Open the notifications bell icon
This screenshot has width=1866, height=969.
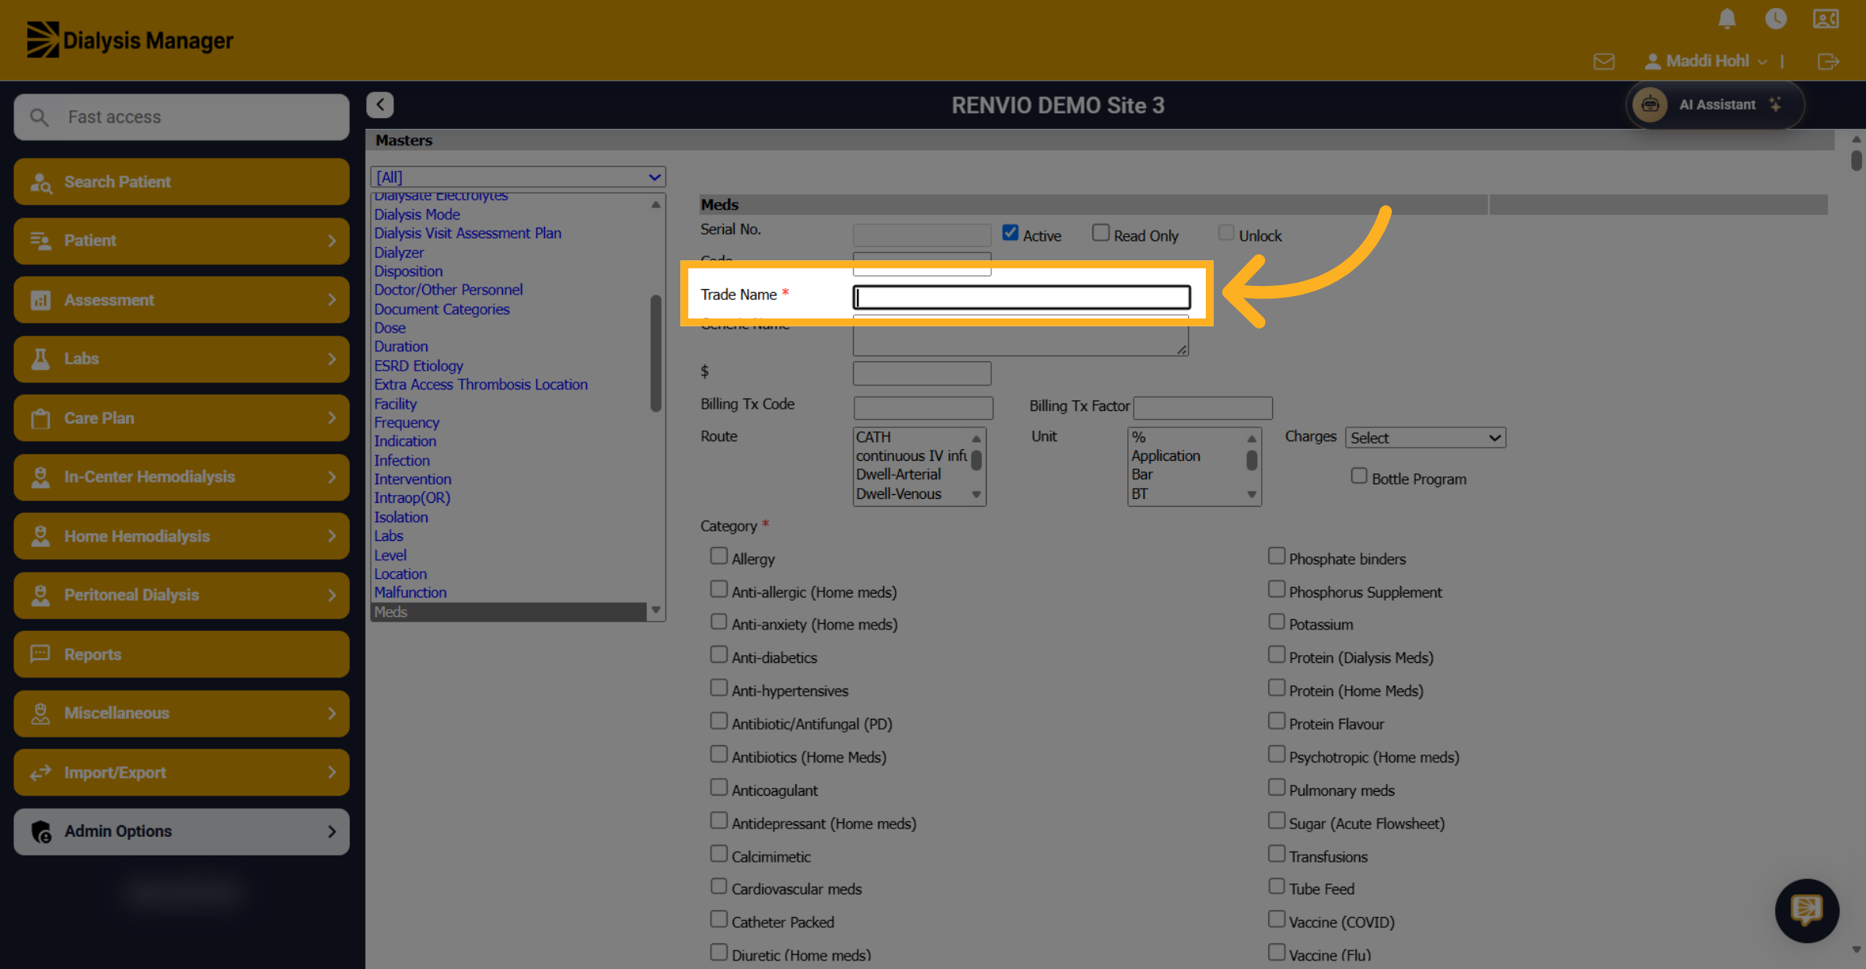(1727, 19)
